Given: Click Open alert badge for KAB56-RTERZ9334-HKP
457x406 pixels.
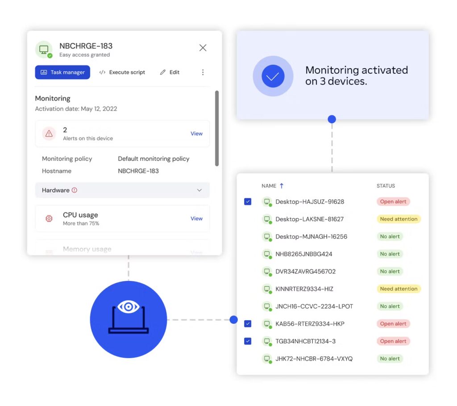Looking at the screenshot, I should pos(393,324).
